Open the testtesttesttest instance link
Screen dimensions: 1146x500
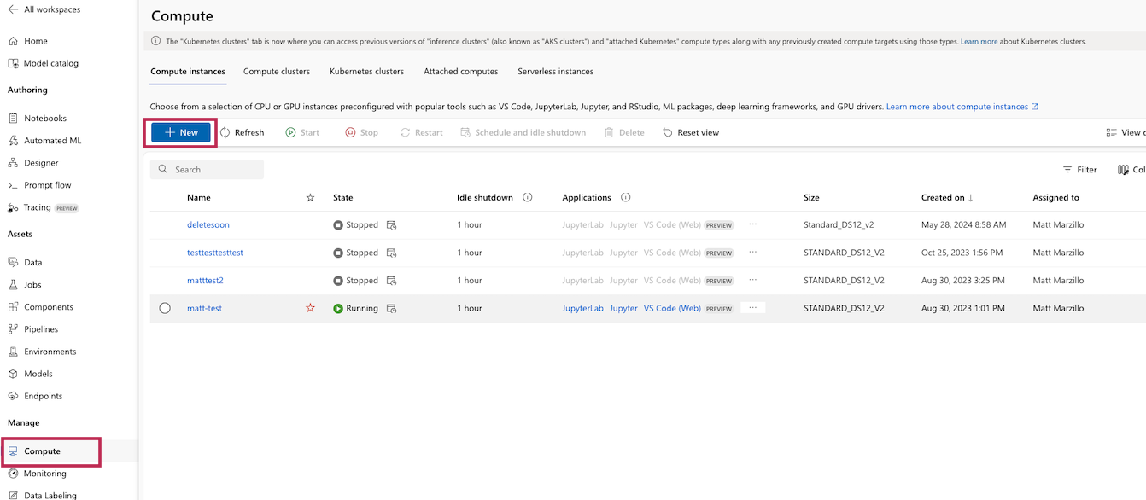(215, 253)
